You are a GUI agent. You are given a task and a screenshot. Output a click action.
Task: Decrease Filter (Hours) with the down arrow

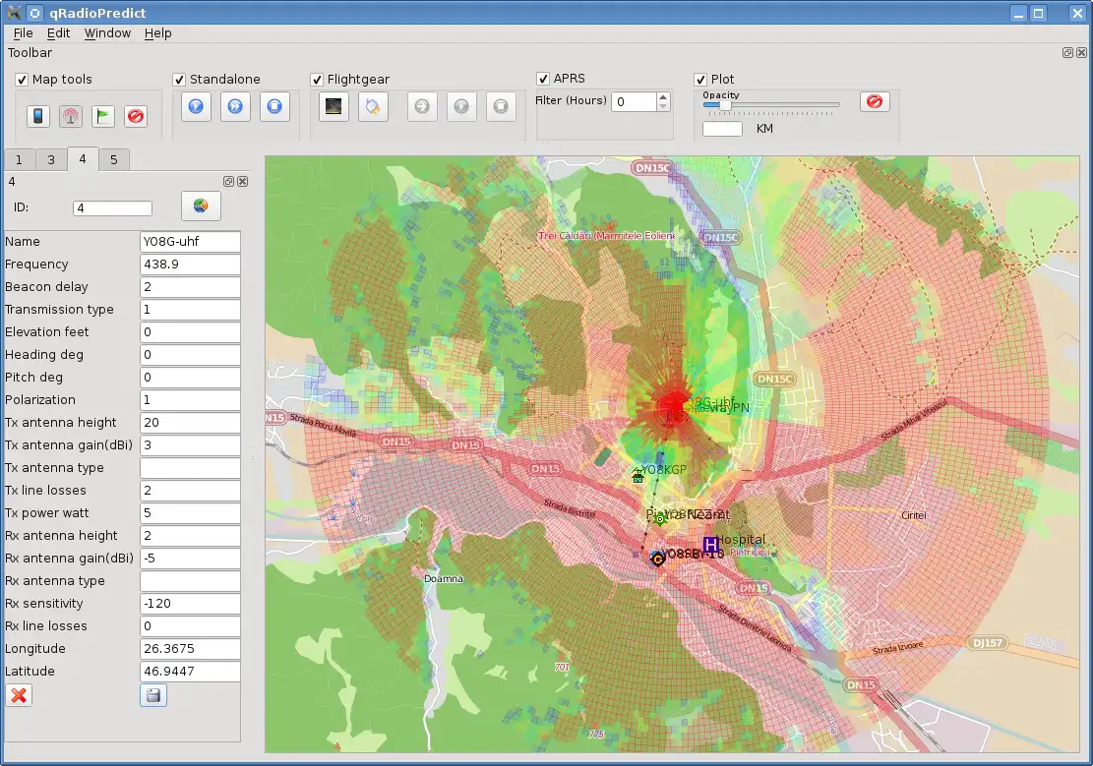(x=663, y=106)
